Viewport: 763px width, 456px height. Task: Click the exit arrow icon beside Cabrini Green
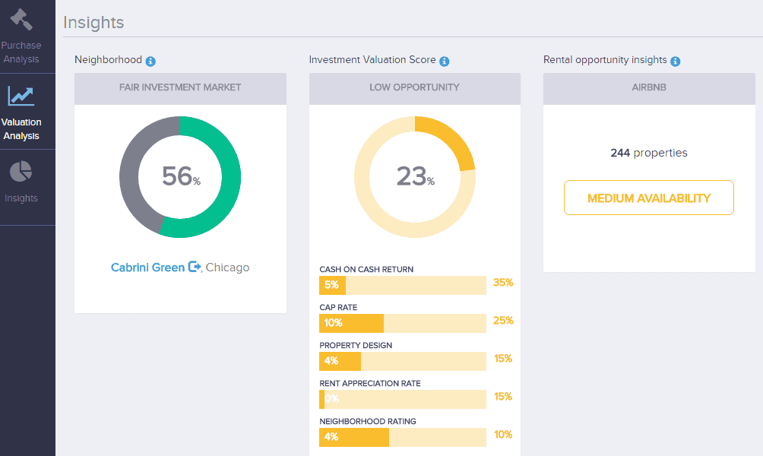[x=195, y=268]
